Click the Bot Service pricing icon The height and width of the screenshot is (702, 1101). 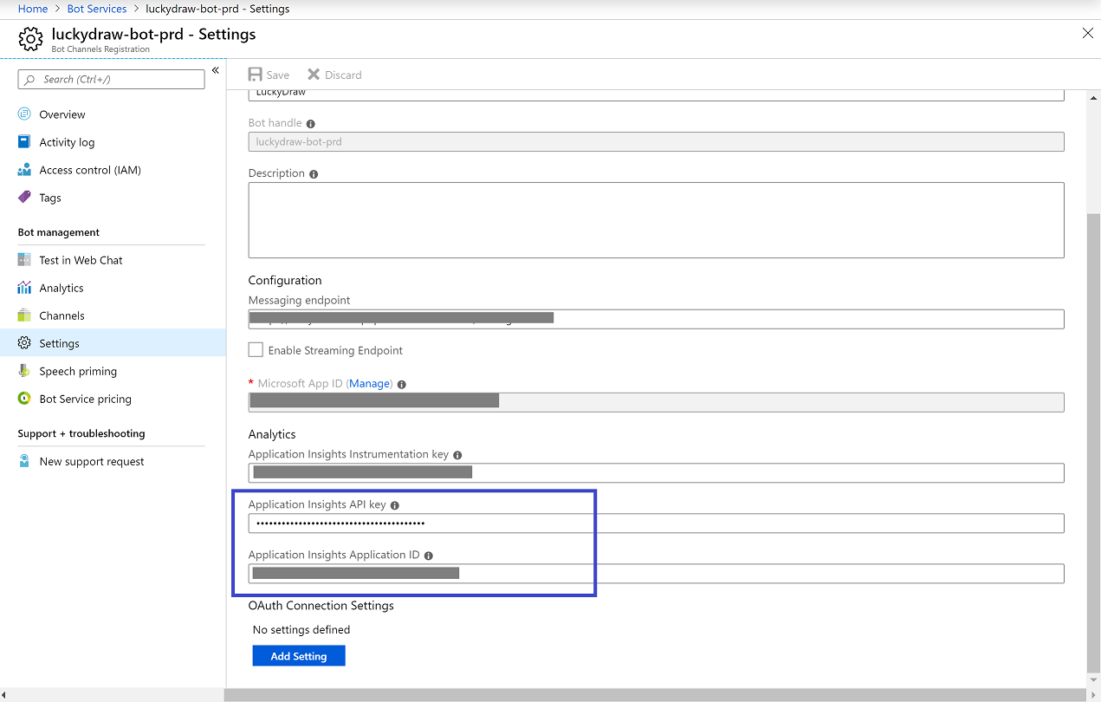click(24, 399)
